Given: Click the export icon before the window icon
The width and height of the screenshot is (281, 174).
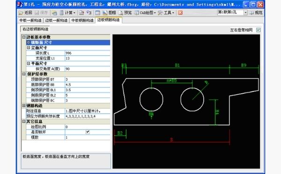Looking at the screenshot, I should pos(89,13).
